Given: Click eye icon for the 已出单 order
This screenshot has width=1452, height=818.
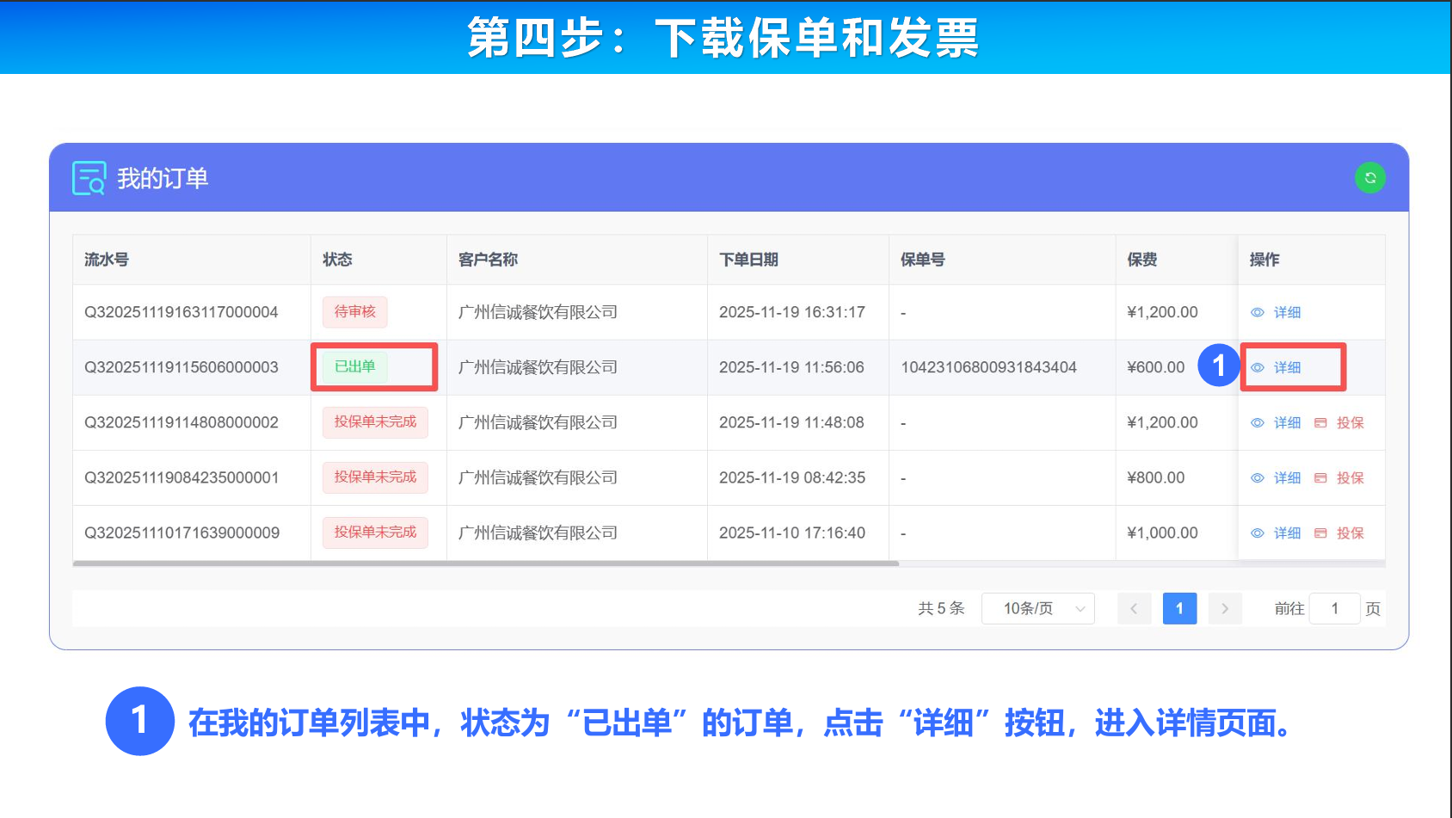Looking at the screenshot, I should (x=1257, y=367).
